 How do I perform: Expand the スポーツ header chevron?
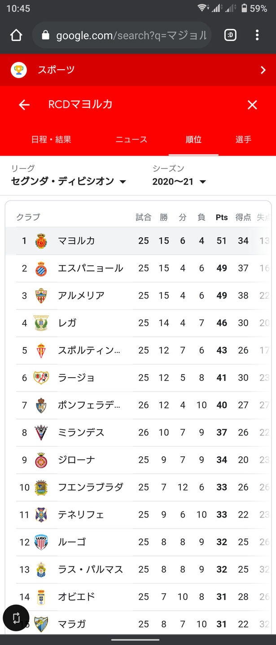click(263, 70)
